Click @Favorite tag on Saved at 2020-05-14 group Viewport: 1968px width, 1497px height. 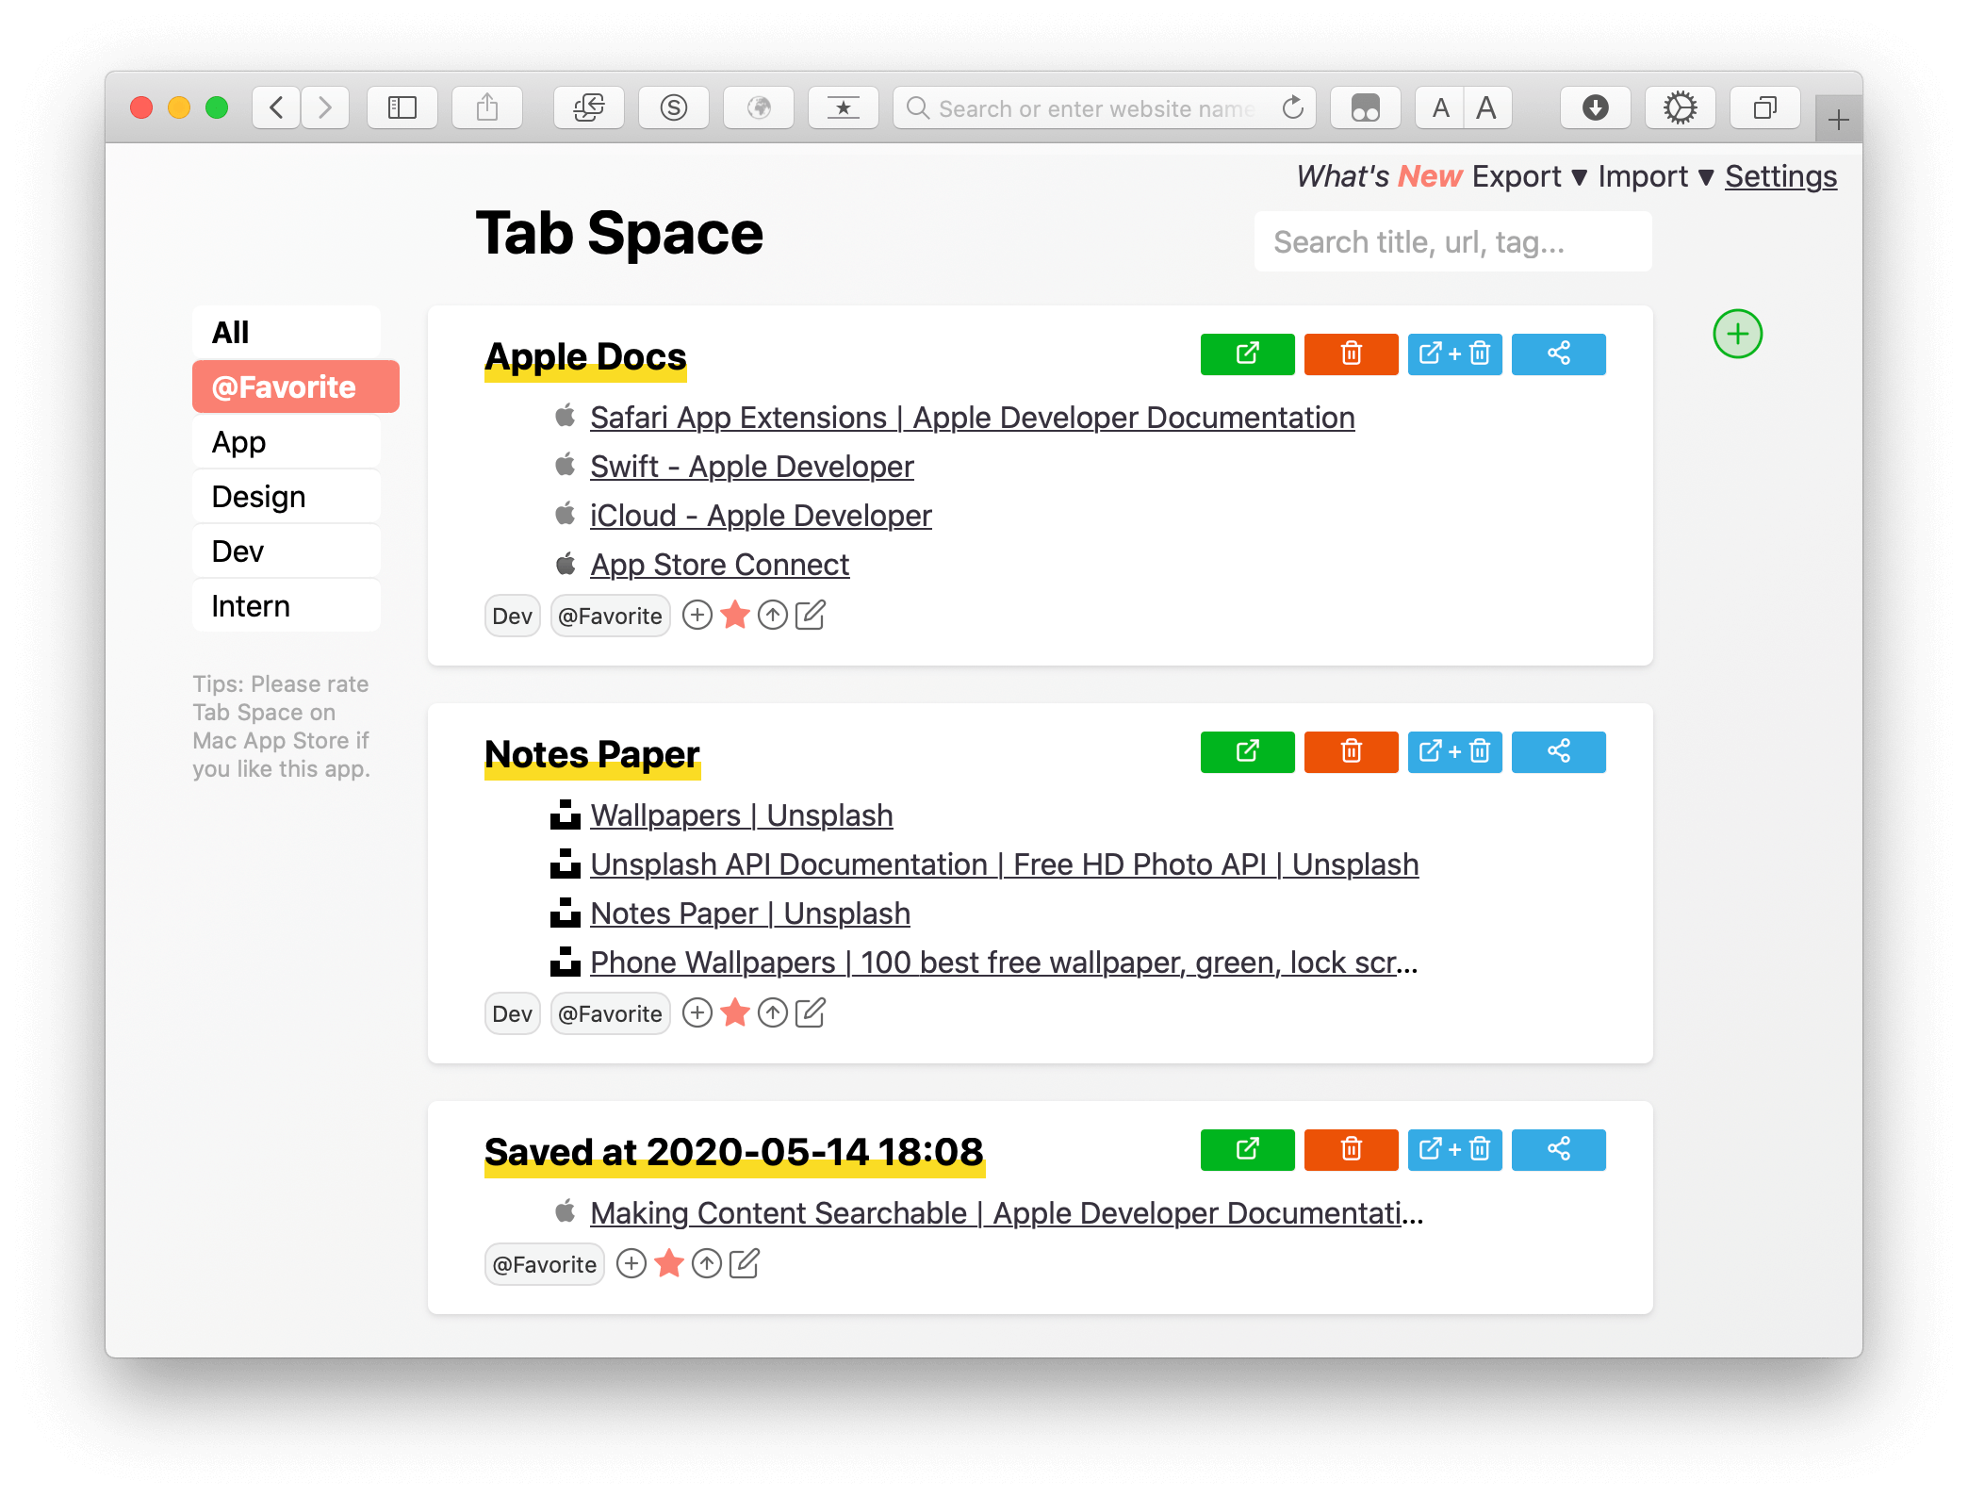(x=544, y=1265)
